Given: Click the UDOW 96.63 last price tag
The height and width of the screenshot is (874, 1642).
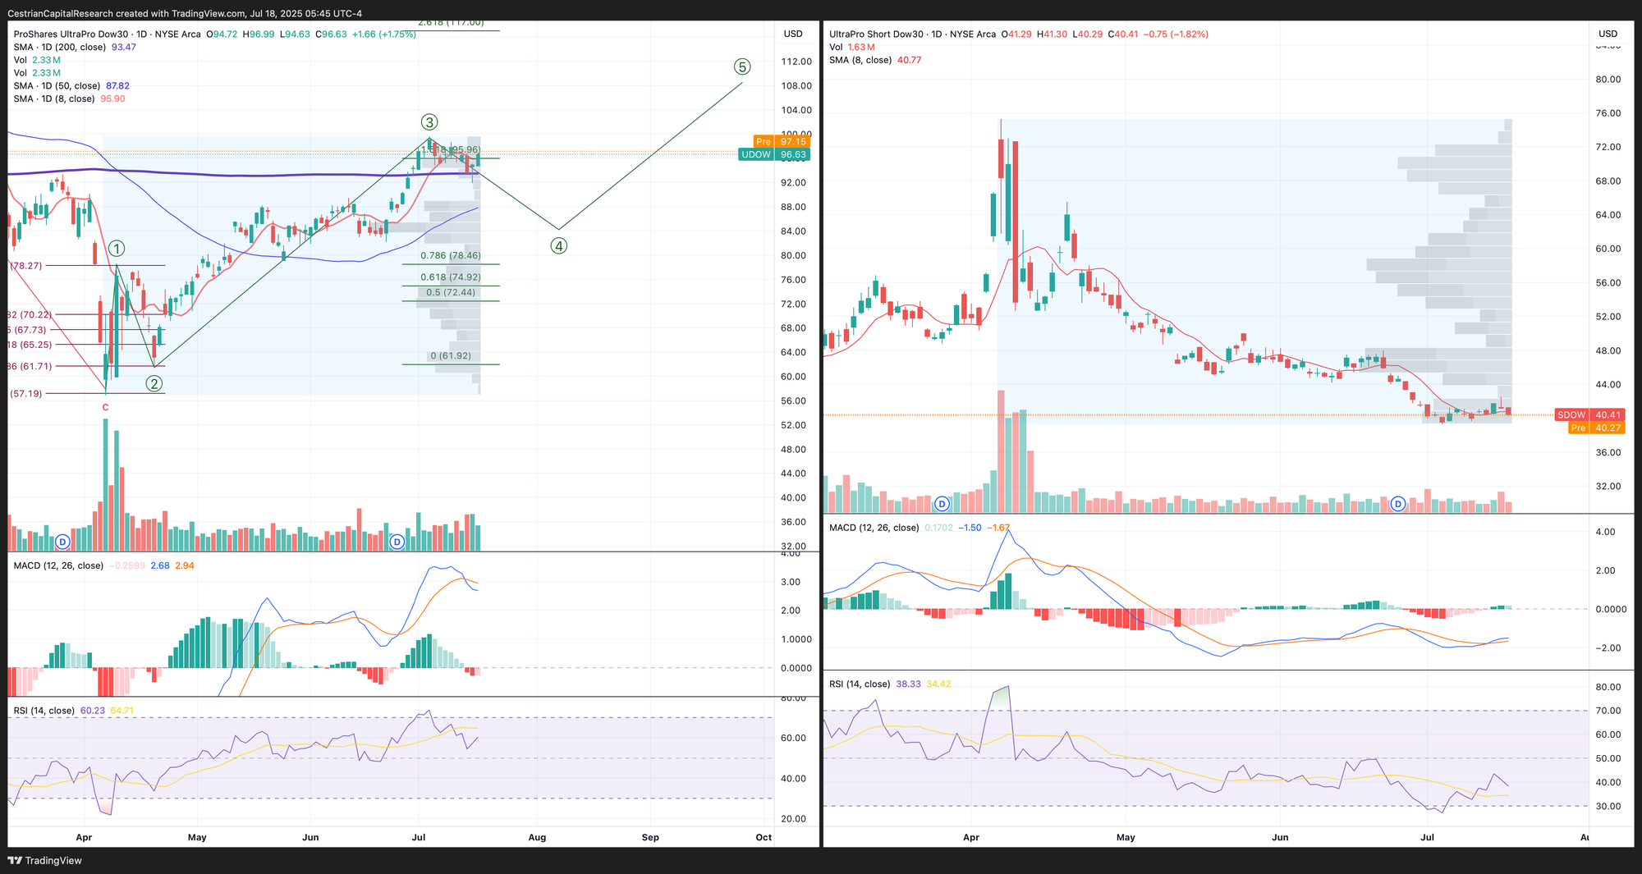Looking at the screenshot, I should (774, 154).
